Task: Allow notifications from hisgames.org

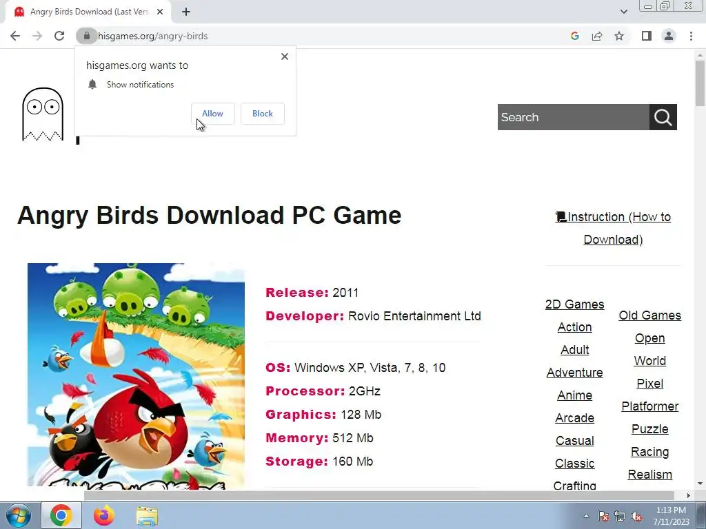Action: tap(212, 114)
